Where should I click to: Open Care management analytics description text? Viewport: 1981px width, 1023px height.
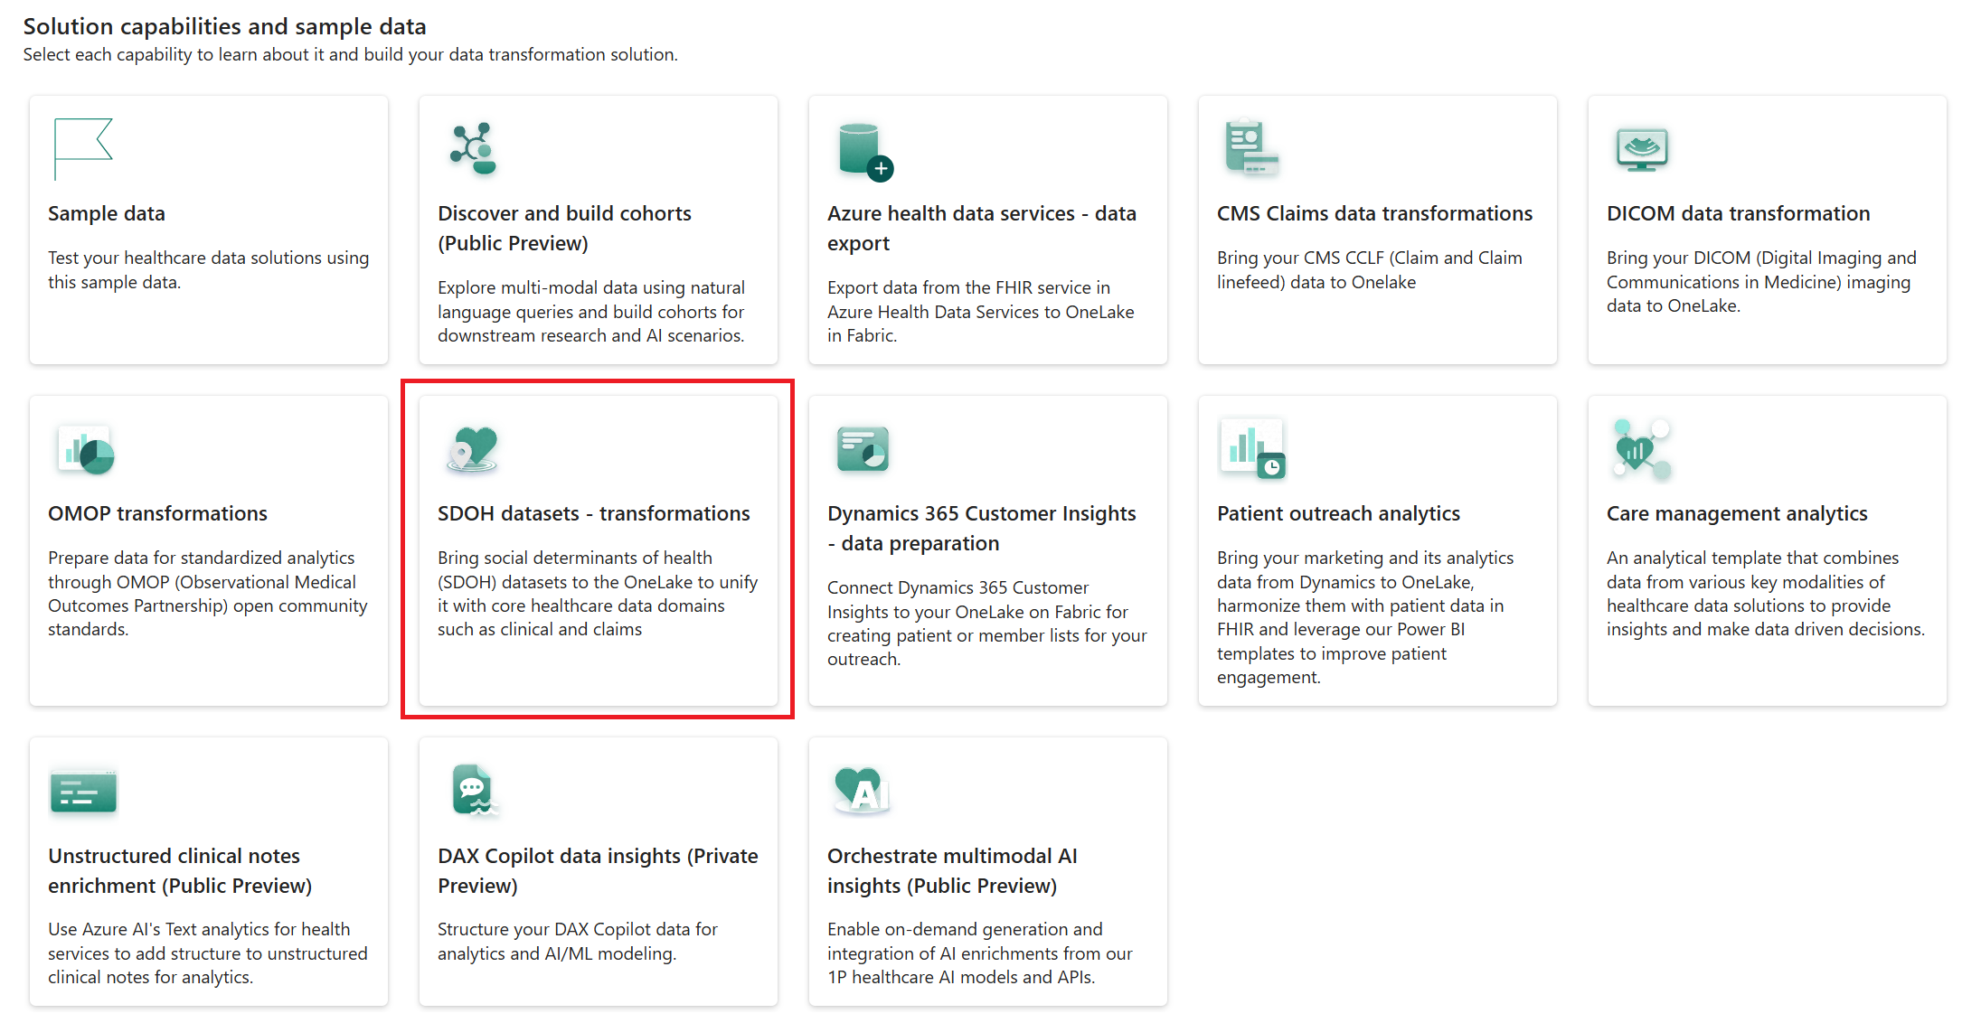click(1765, 594)
